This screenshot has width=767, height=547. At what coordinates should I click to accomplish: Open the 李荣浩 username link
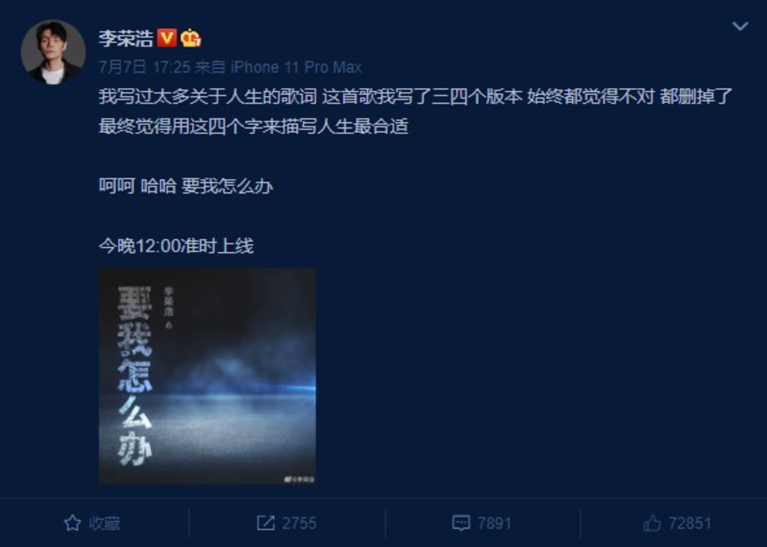pos(126,39)
